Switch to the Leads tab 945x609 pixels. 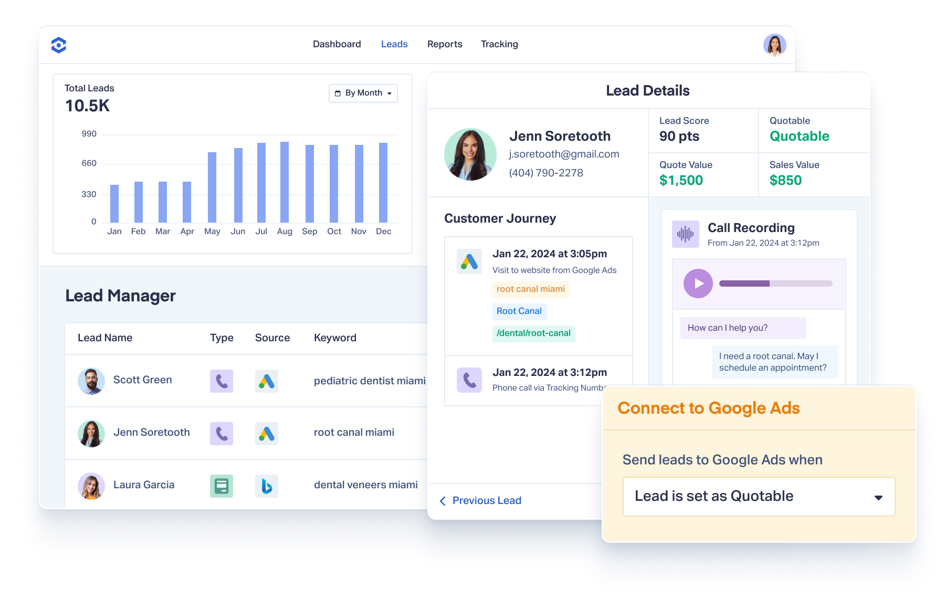pos(394,44)
